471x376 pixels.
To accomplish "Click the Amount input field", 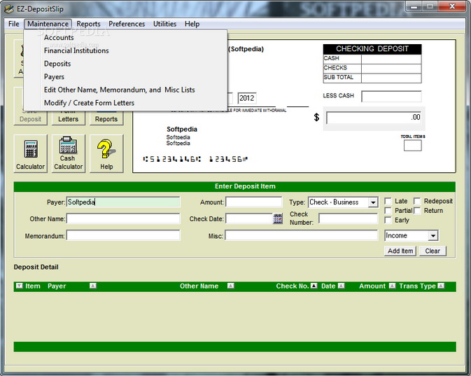I will tap(253, 202).
